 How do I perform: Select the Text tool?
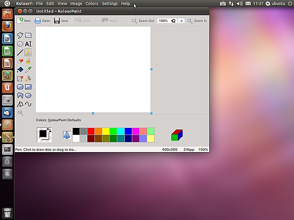tap(28, 44)
